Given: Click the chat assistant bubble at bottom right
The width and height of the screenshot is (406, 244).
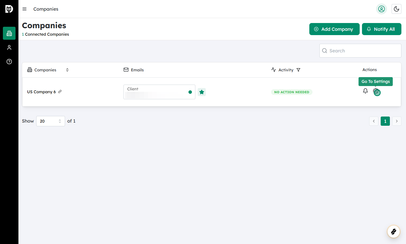Looking at the screenshot, I should click(x=393, y=231).
